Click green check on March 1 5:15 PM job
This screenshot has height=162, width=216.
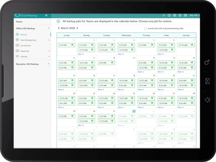[72, 45]
